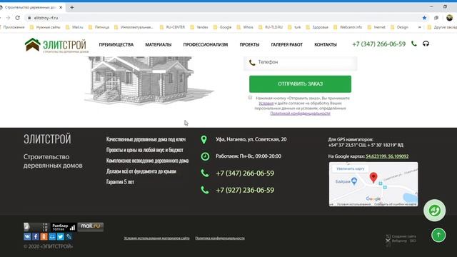Click the phone icon beside +7 (347) number
This screenshot has width=457, height=257.
click(x=205, y=173)
